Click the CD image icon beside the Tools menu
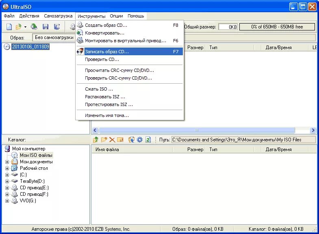This screenshot has height=234, width=319. (72, 27)
